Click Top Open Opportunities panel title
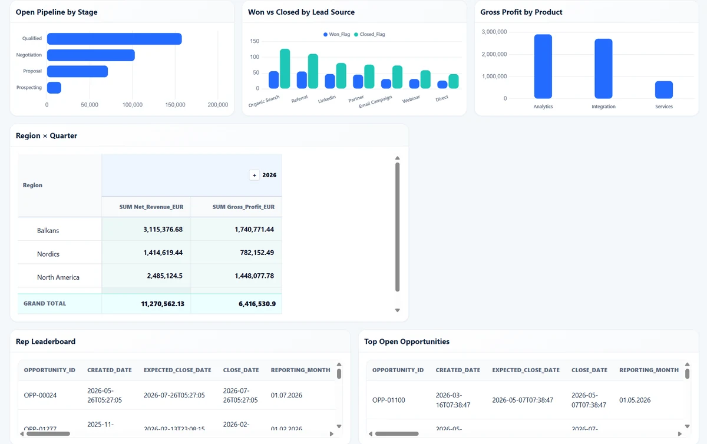Viewport: 707px width, 444px height. pyautogui.click(x=407, y=342)
